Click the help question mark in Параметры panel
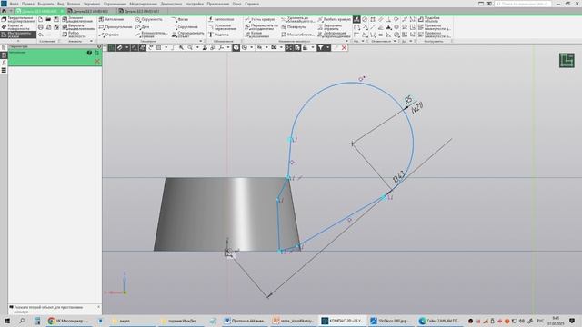This screenshot has height=327, width=582. [89, 53]
